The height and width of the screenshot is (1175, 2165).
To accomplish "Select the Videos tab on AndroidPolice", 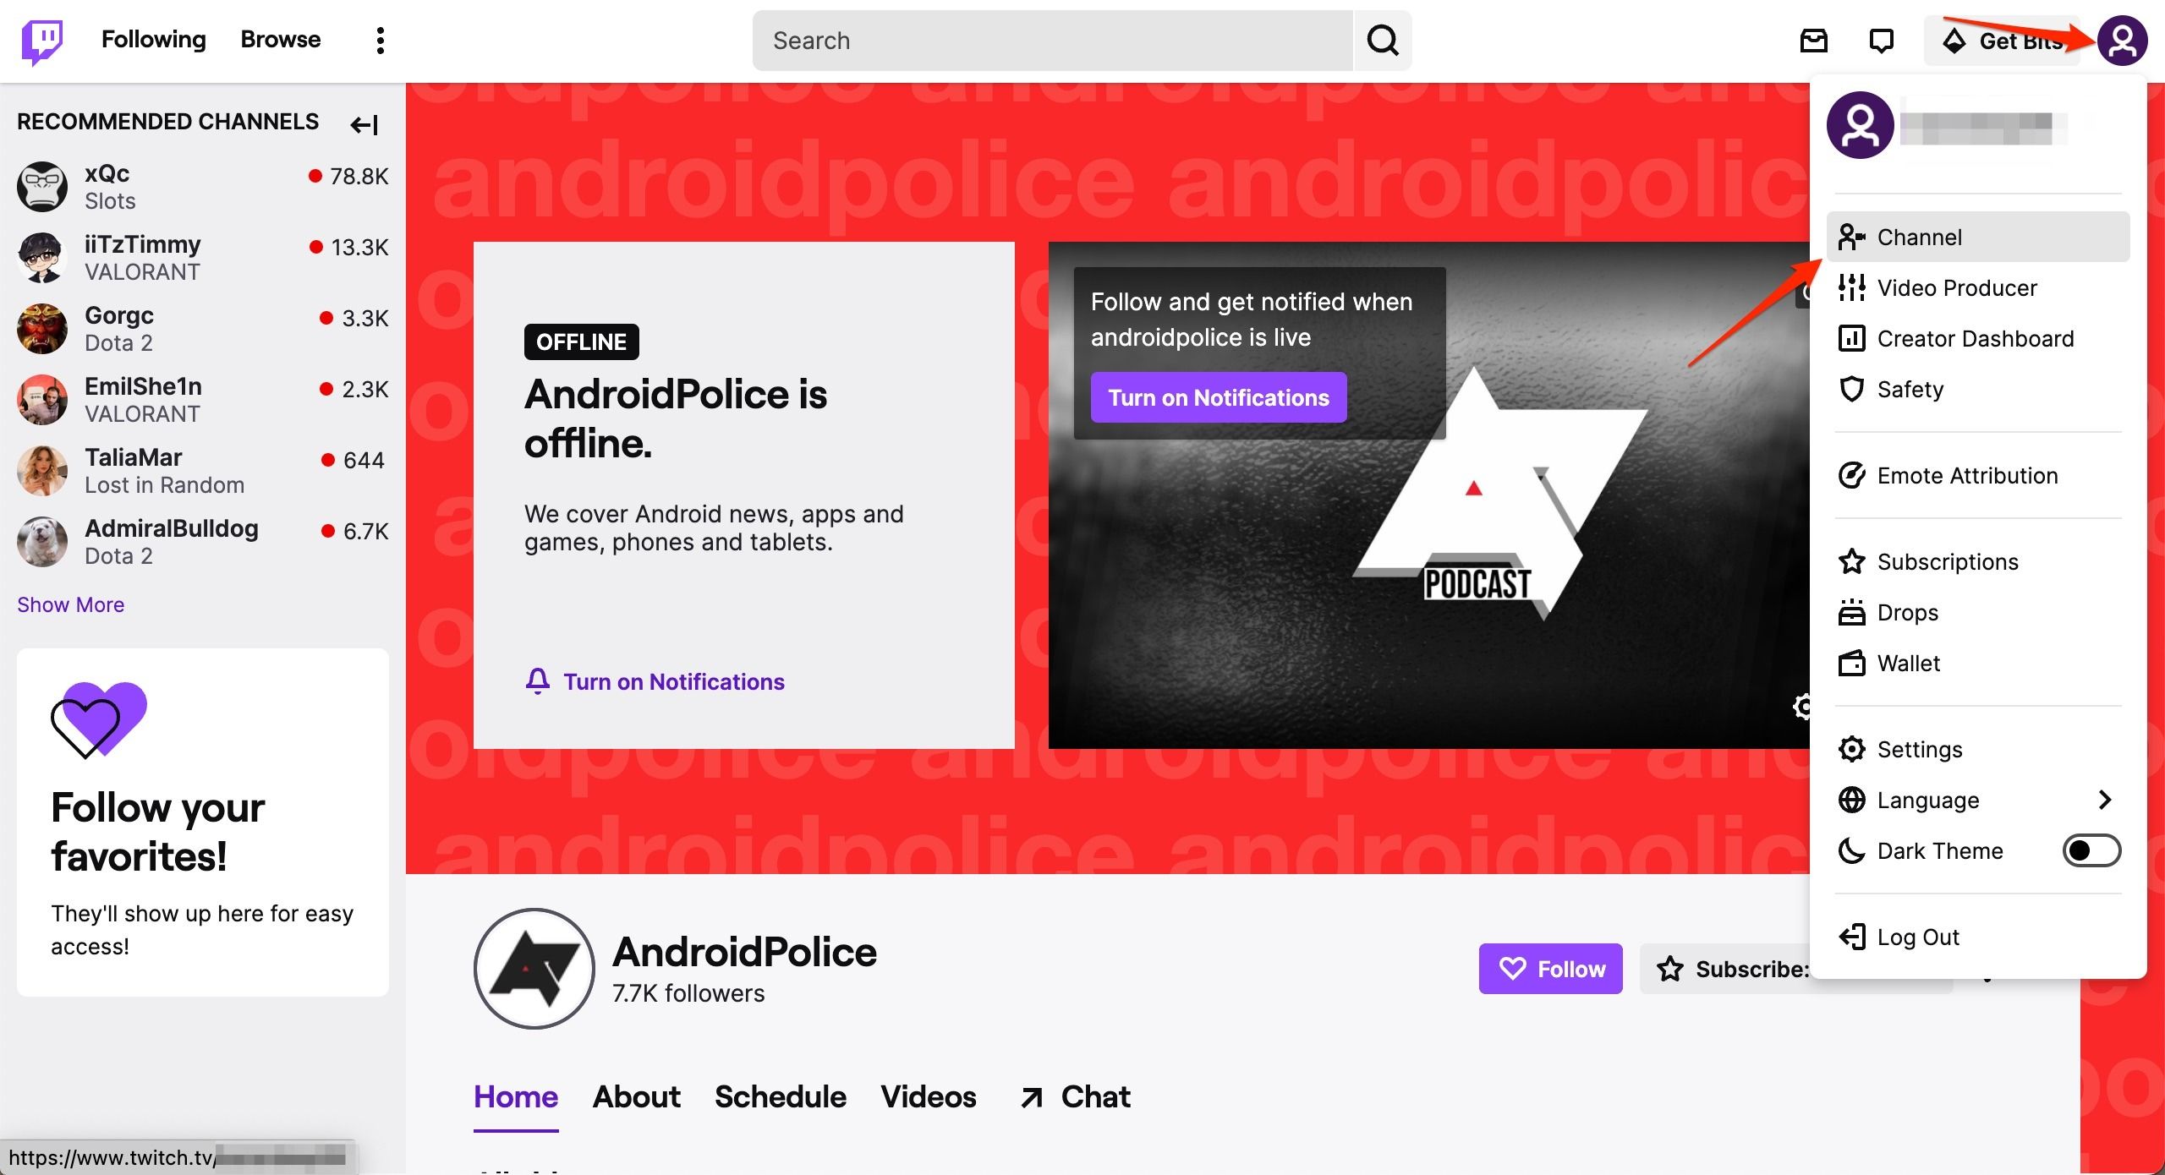I will coord(929,1094).
